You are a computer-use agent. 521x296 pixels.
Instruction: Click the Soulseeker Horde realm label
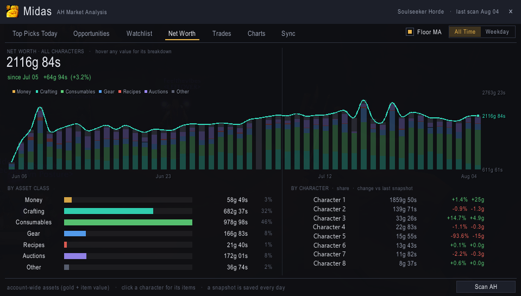(x=420, y=11)
